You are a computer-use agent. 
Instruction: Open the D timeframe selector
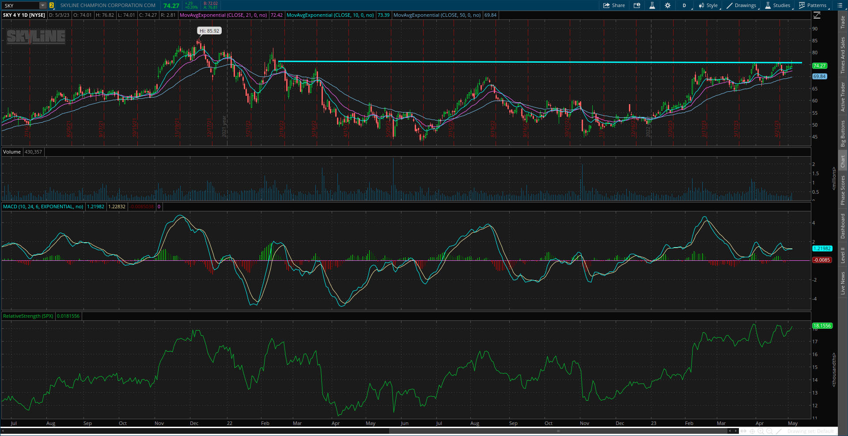pos(684,5)
